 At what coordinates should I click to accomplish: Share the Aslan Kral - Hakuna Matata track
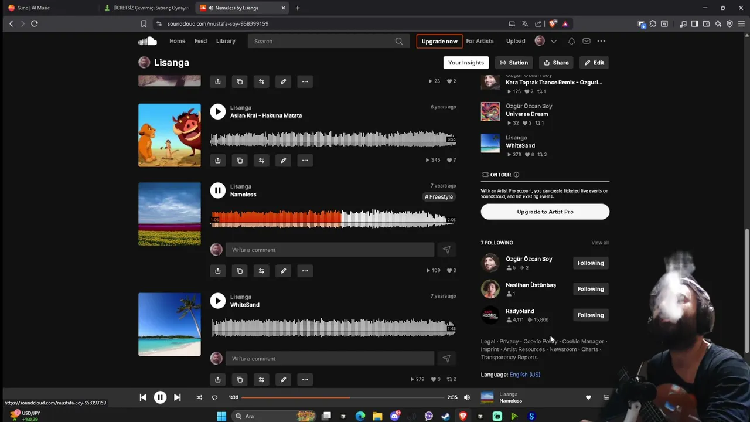[218, 161]
